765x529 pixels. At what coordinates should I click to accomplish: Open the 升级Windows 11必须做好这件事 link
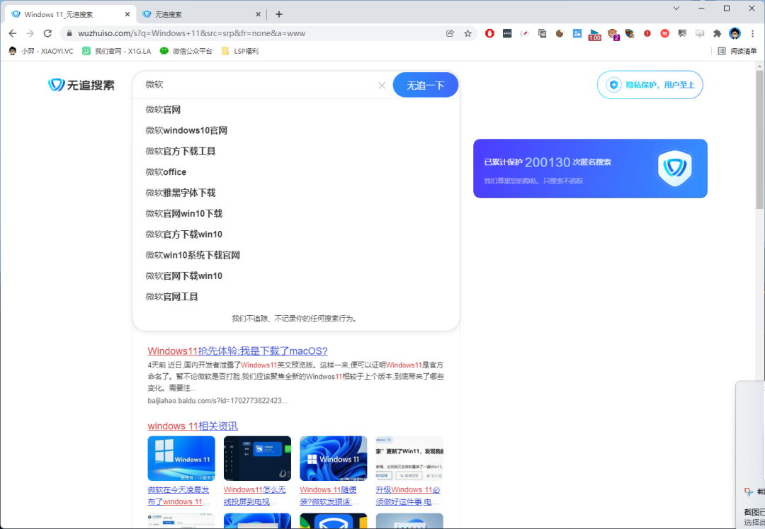pos(408,495)
